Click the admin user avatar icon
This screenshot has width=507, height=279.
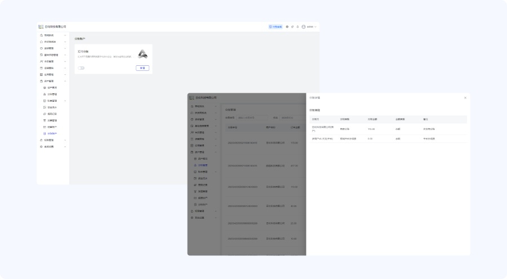click(304, 26)
